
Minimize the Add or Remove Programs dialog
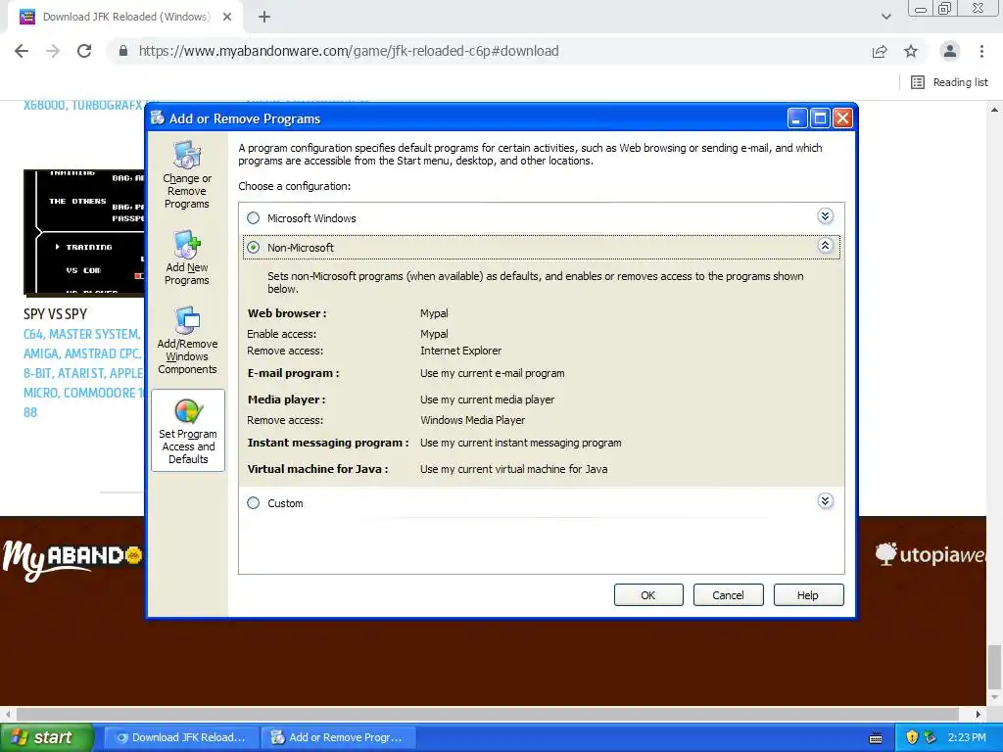click(x=796, y=117)
